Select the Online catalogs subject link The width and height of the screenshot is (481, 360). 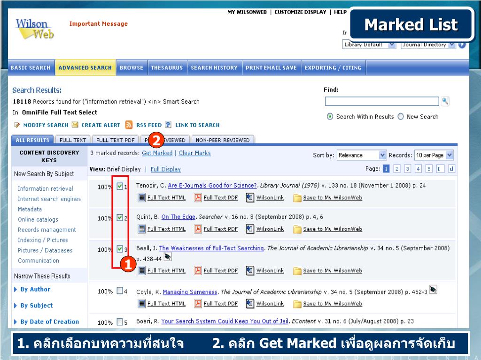pos(38,219)
